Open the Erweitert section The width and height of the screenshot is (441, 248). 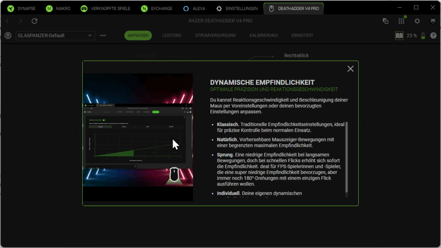(x=302, y=35)
